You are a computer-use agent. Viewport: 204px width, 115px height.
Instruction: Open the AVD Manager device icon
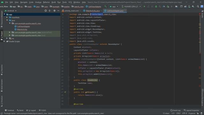point(189,6)
